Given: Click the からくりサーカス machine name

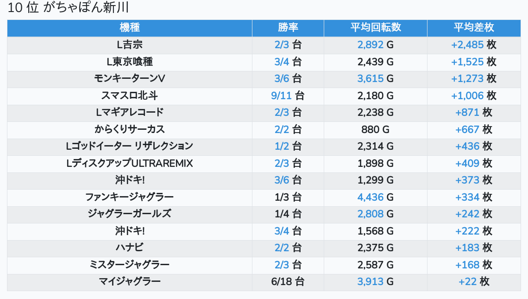Looking at the screenshot, I should coord(130,129).
